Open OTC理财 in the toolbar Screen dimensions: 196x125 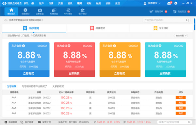[x=68, y=11]
